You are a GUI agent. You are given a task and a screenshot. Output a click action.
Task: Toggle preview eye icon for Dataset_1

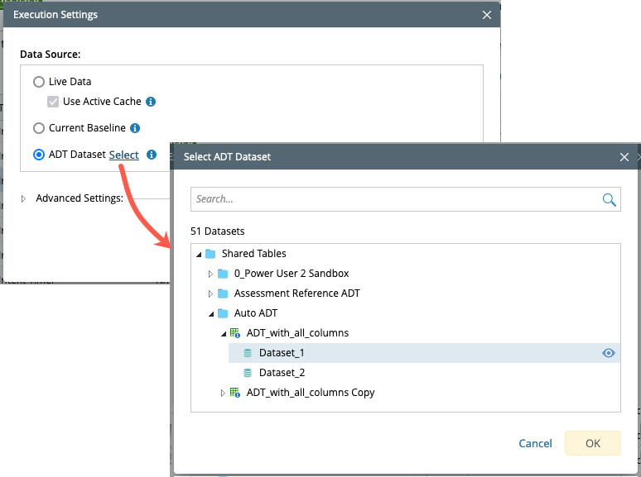pyautogui.click(x=609, y=353)
